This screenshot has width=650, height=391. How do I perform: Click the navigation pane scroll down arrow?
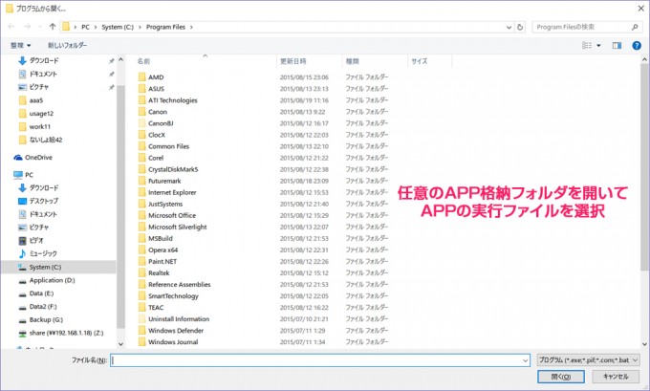click(120, 344)
